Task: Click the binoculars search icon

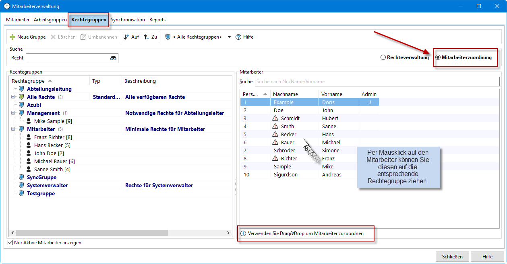Action: click(113, 58)
